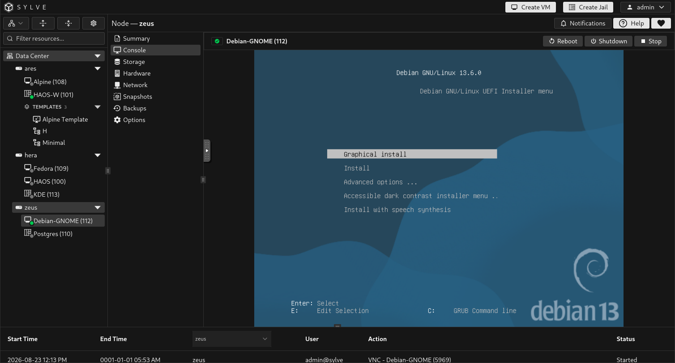
Task: Click the icon beside template H
Action: [x=37, y=131]
